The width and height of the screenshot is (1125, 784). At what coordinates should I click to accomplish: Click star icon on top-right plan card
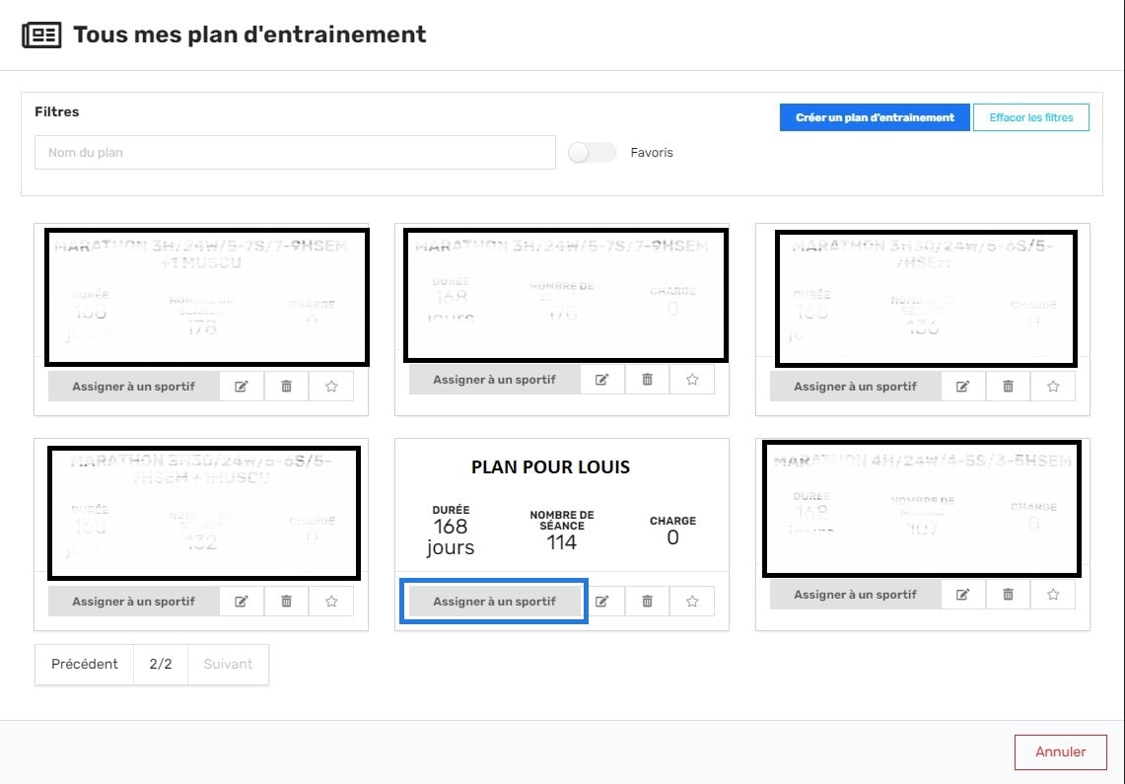(1053, 387)
